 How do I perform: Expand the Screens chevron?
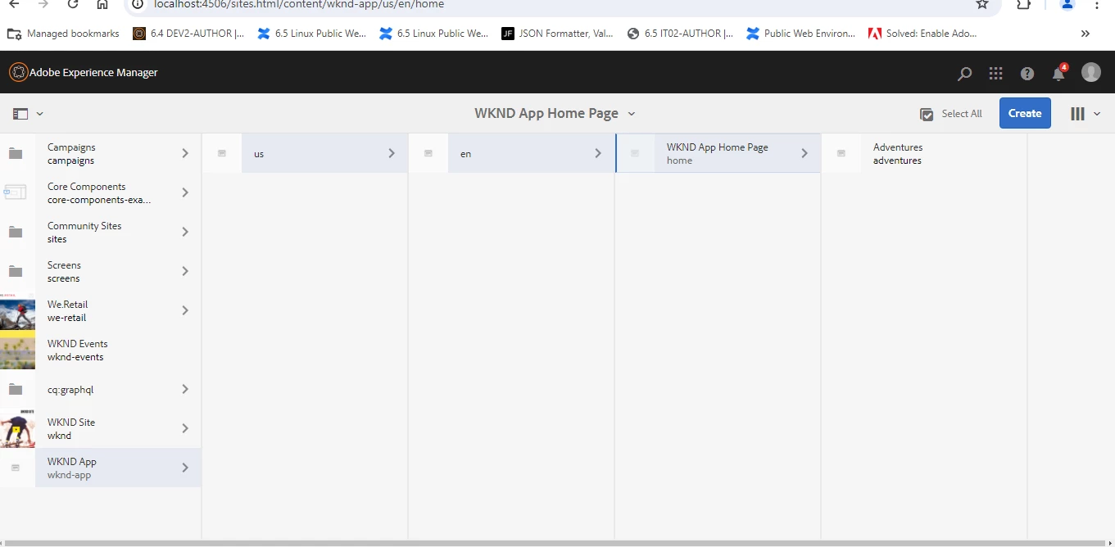185,271
